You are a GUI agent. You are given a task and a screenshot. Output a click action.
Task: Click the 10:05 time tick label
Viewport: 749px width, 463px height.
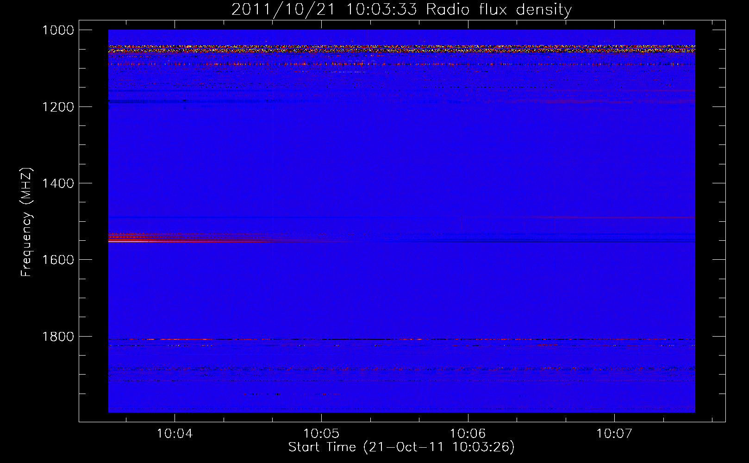tap(321, 433)
